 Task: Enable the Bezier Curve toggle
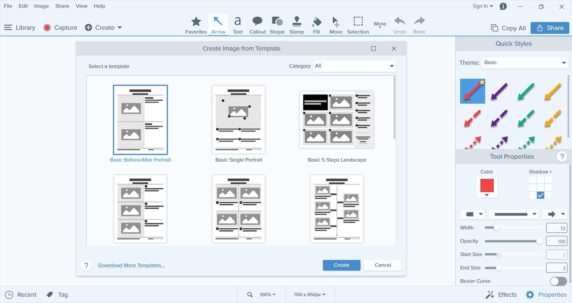[558, 281]
